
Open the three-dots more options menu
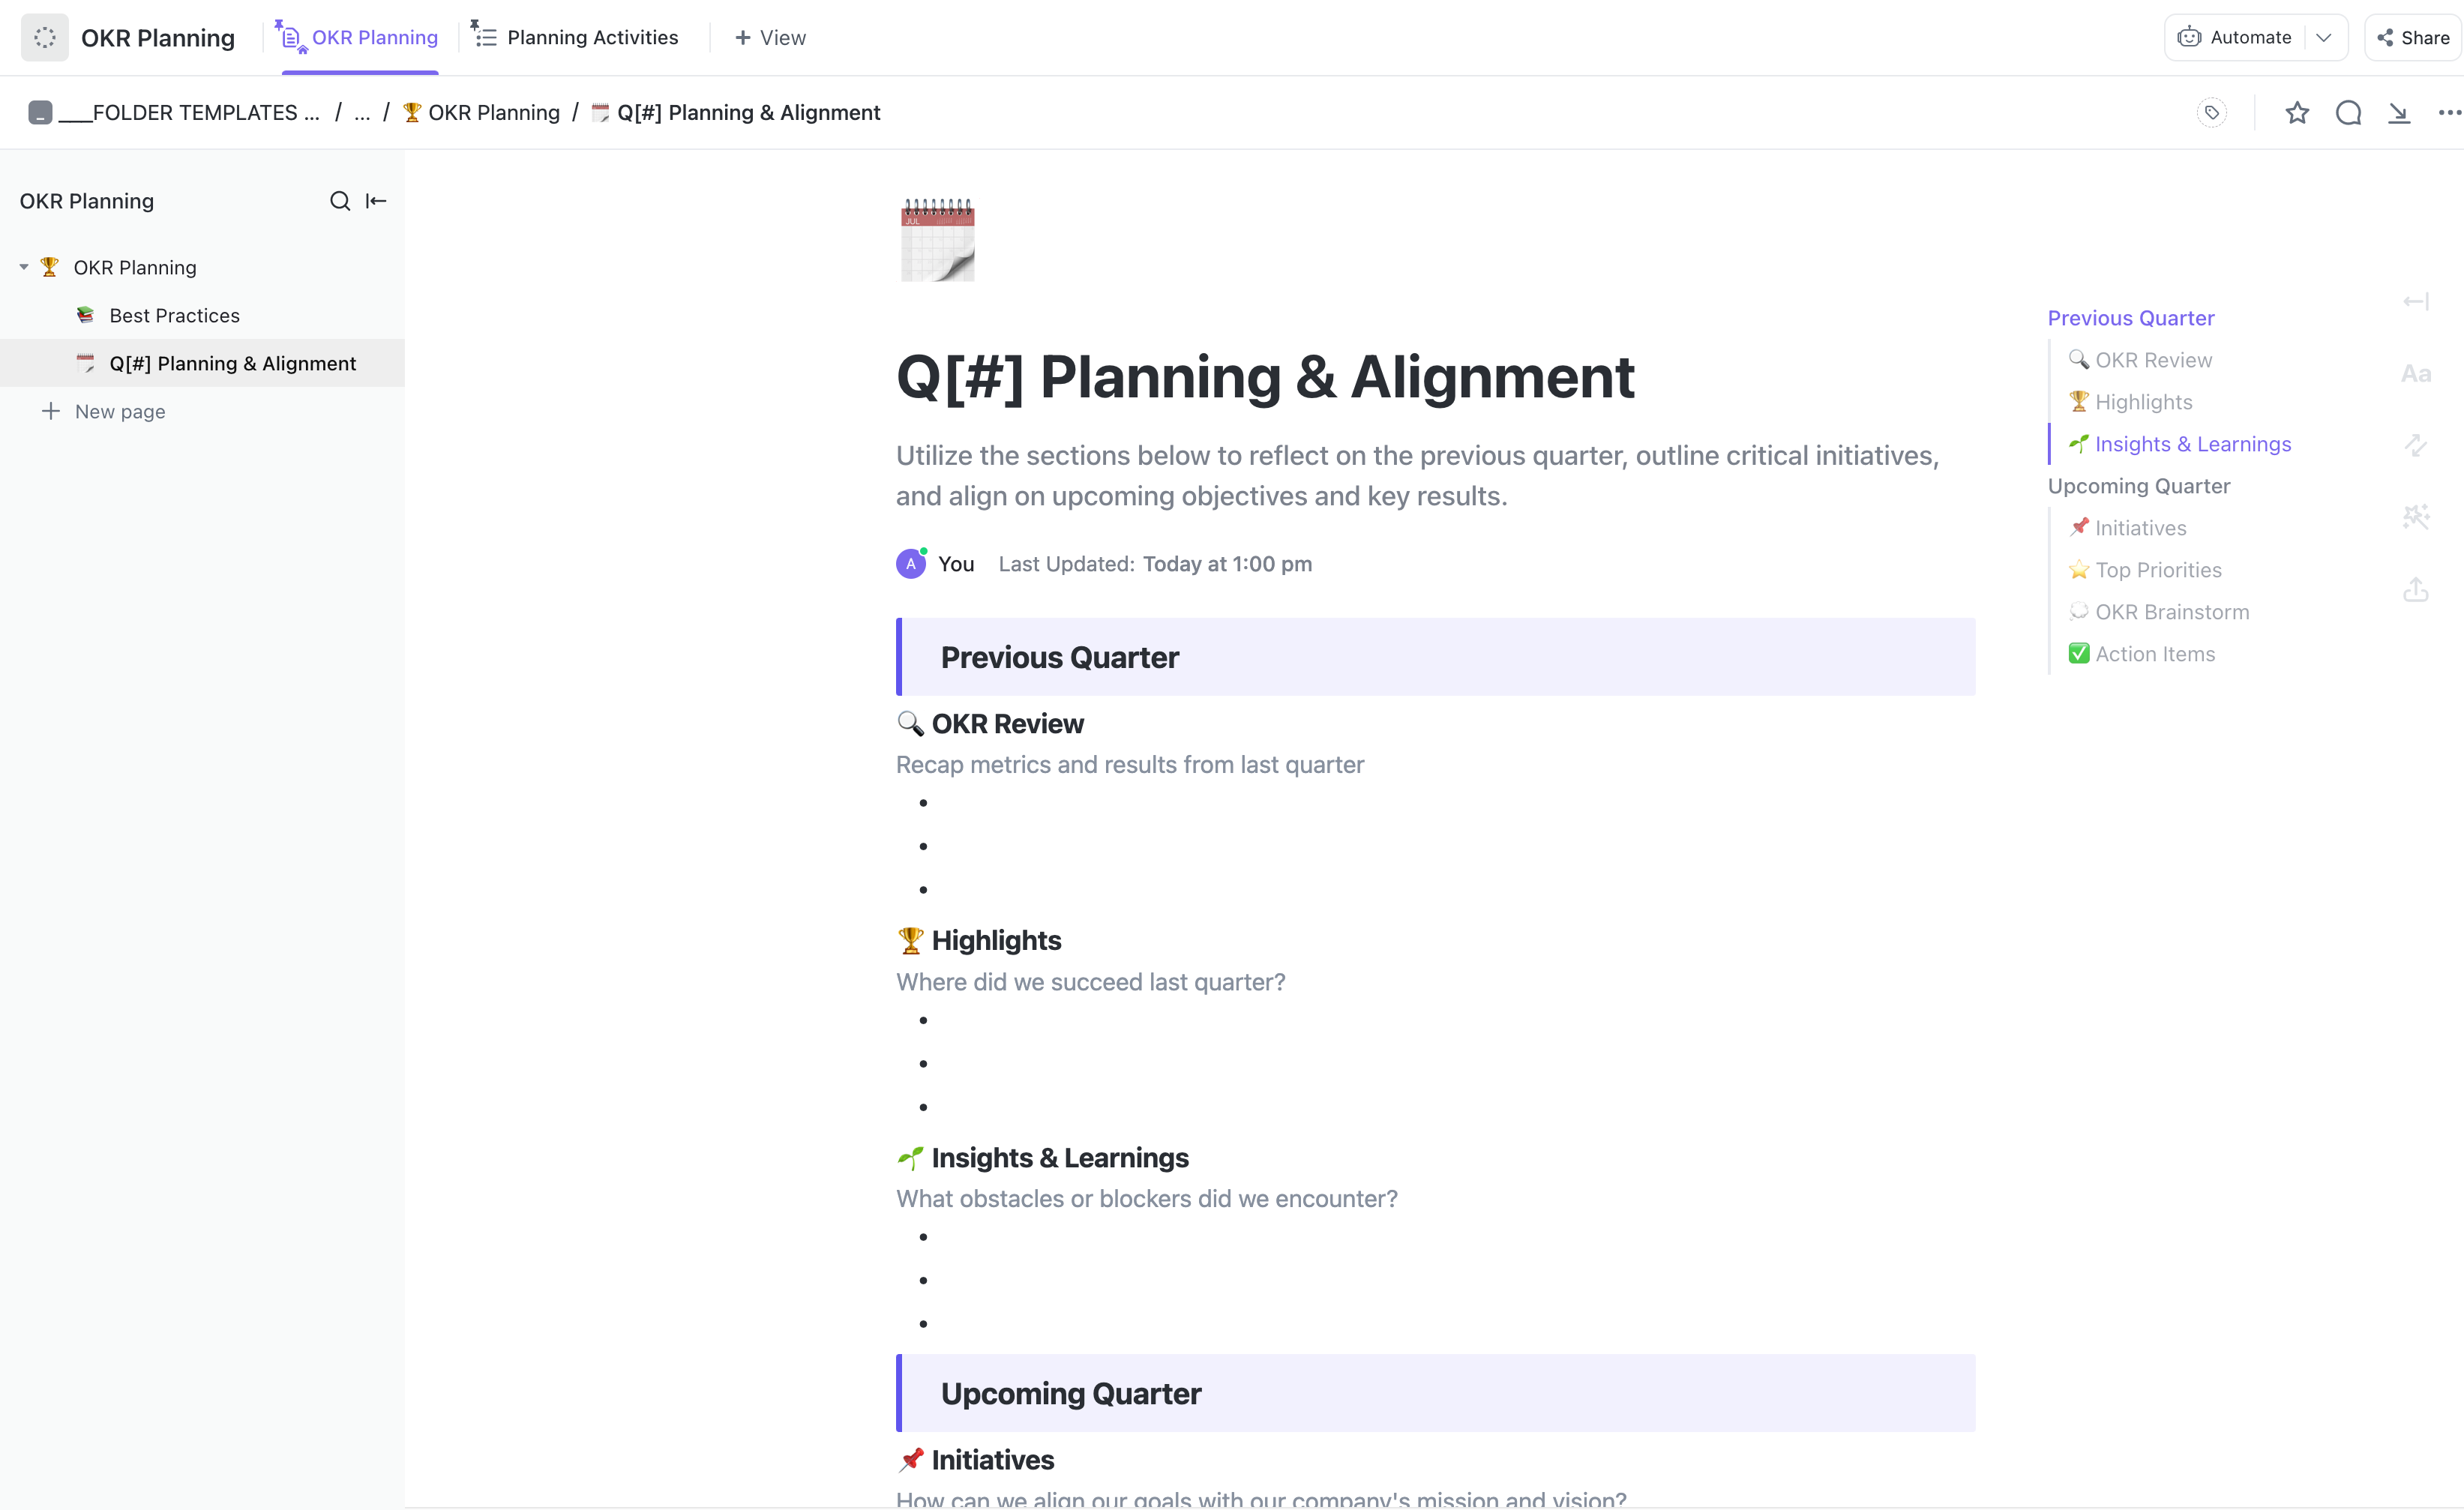coord(2449,113)
